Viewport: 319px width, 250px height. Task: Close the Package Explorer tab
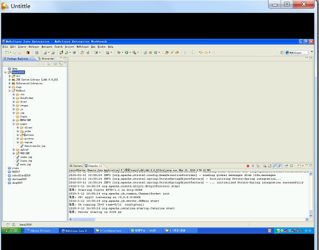[x=31, y=59]
